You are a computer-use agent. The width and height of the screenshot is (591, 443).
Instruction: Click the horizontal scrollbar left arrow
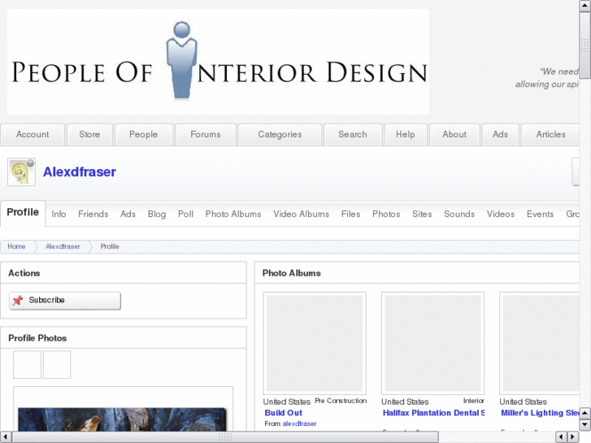[5, 437]
